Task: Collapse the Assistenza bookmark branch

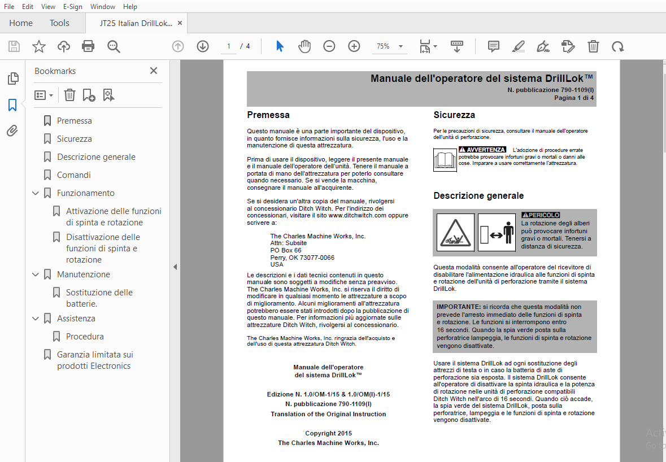Action: (x=36, y=319)
